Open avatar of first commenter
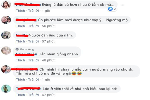Viewport: 150px width, 100px height. (6, 4)
